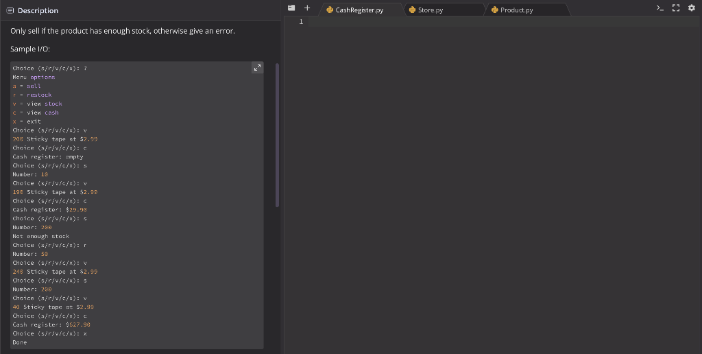Click the 'v = view stock' line
The height and width of the screenshot is (354, 702).
click(x=37, y=104)
